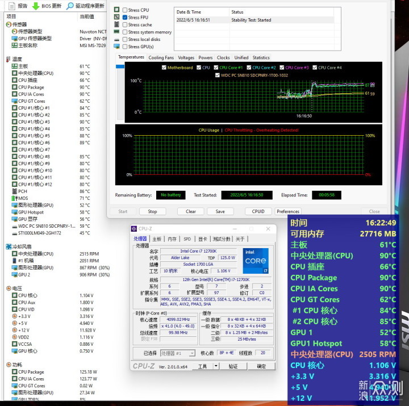Click the PCH chip icon
The image size is (409, 406).
coord(14,191)
